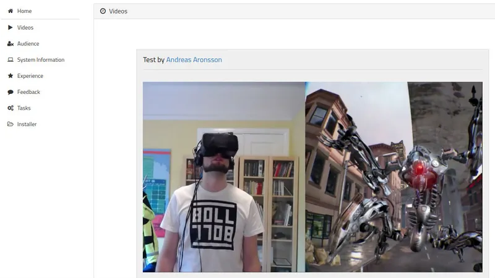This screenshot has width=495, height=278.
Task: Click the System Information laptop icon
Action: [x=11, y=59]
